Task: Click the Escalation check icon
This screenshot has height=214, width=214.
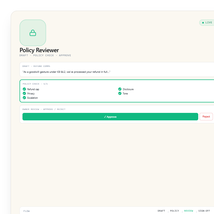Action: (24, 98)
